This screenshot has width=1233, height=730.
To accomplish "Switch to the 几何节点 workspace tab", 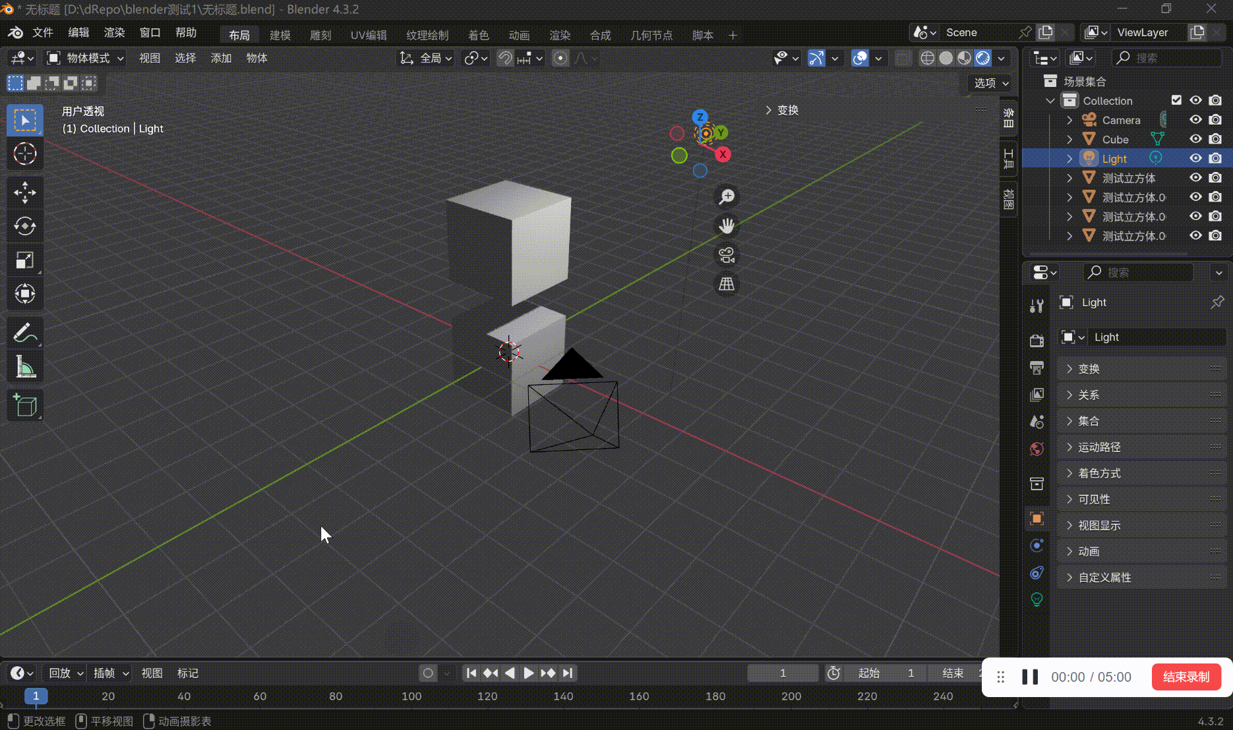I will coord(651,35).
